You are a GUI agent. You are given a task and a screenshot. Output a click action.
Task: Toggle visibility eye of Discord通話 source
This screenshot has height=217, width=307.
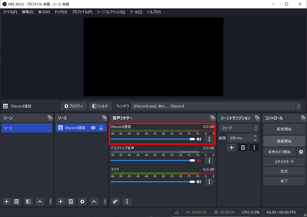pos(93,128)
